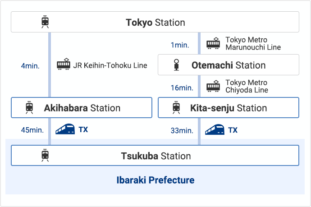Select the Akihabara Station box
Viewport: 311px width, 207px height.
click(82, 108)
